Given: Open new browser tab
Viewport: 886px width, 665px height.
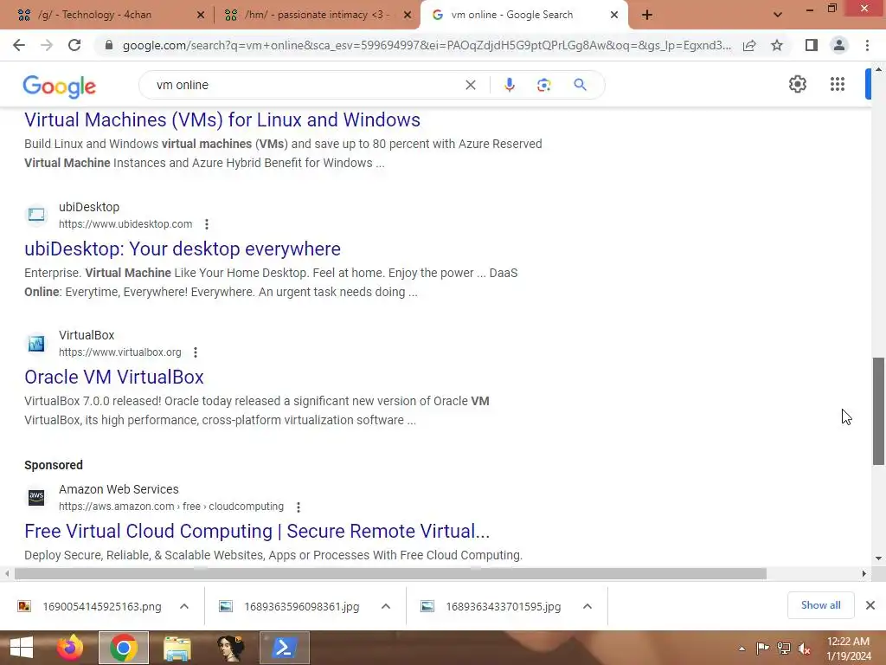Looking at the screenshot, I should pos(647,15).
